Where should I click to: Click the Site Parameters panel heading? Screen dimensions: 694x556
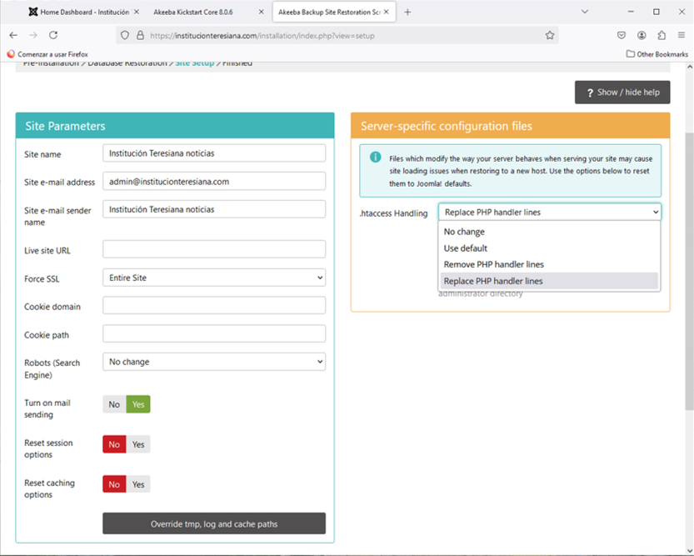click(65, 126)
